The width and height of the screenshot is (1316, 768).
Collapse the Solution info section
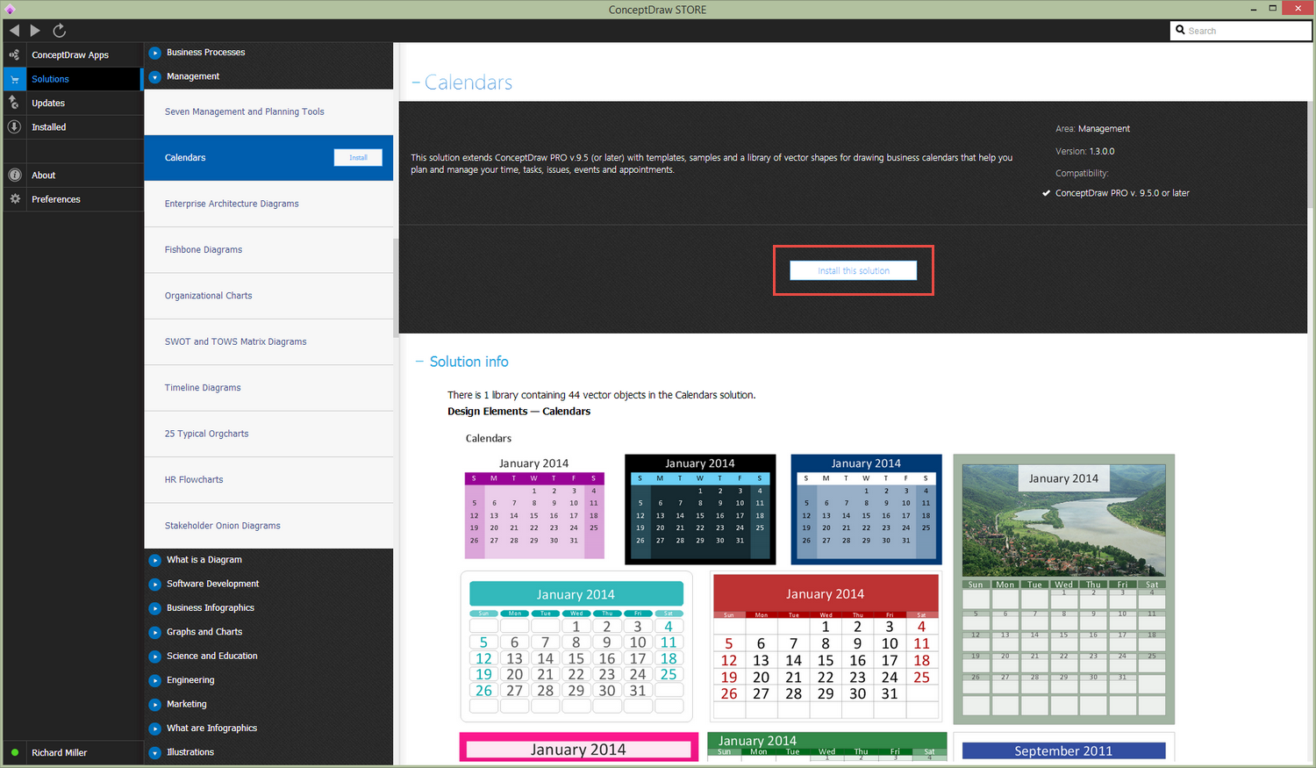pos(419,362)
